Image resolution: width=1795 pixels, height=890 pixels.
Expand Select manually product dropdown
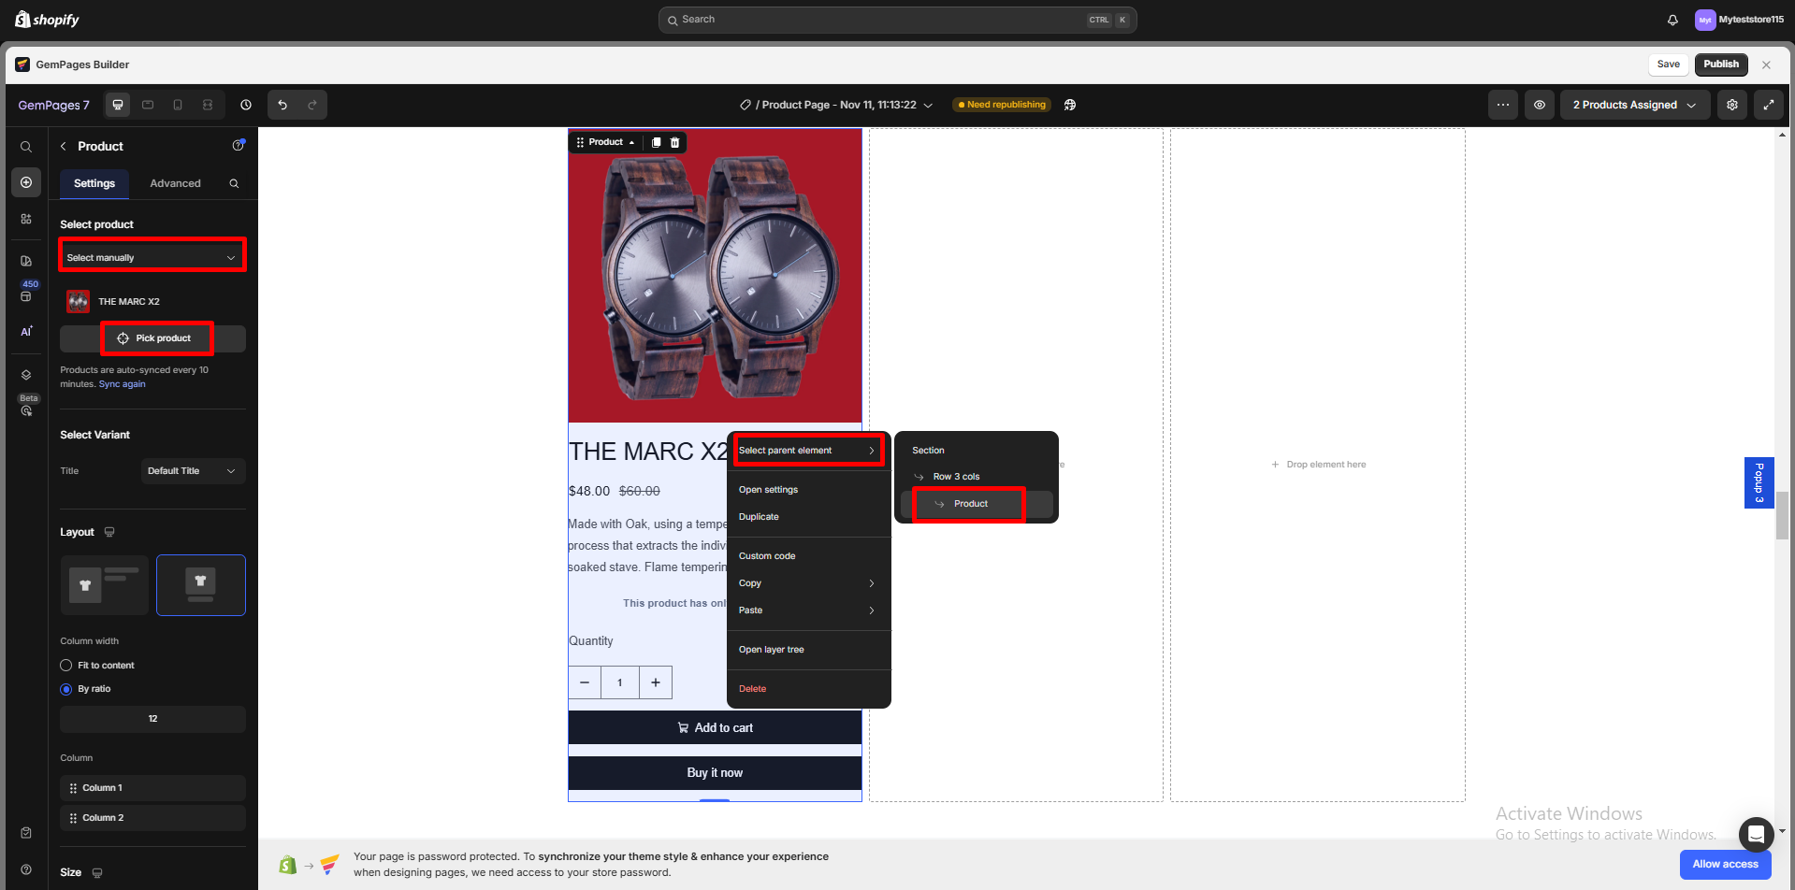click(x=152, y=257)
